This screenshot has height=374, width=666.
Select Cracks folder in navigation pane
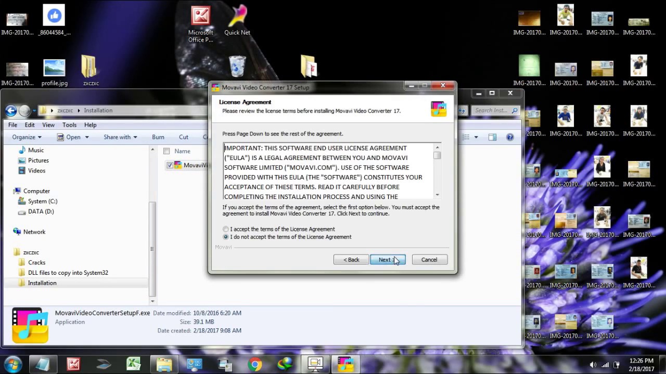click(x=36, y=262)
